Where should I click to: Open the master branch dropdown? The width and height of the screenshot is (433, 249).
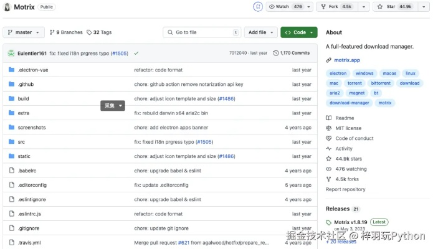(24, 32)
